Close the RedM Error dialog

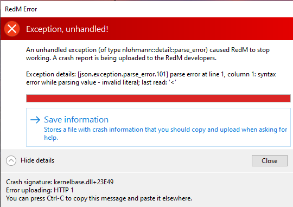pyautogui.click(x=270, y=160)
